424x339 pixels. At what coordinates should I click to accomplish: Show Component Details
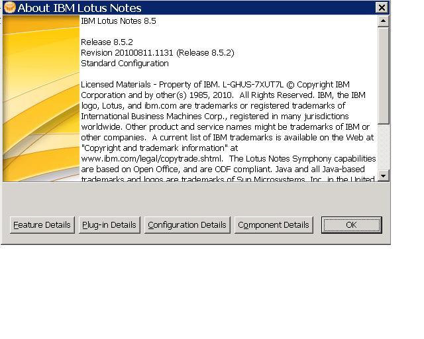pos(274,225)
